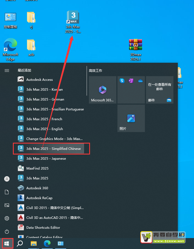Open Autodesk Access from app list
194x249 pixels.
(40, 79)
